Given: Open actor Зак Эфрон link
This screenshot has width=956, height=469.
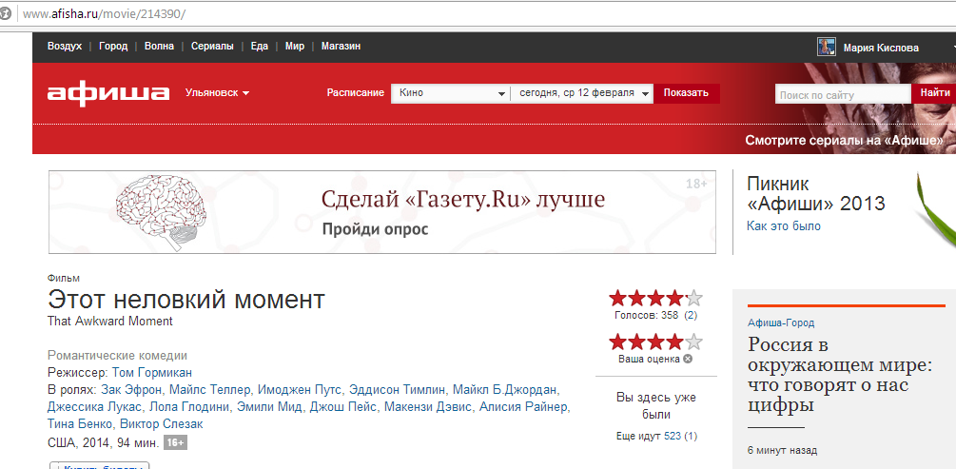Looking at the screenshot, I should [x=131, y=390].
